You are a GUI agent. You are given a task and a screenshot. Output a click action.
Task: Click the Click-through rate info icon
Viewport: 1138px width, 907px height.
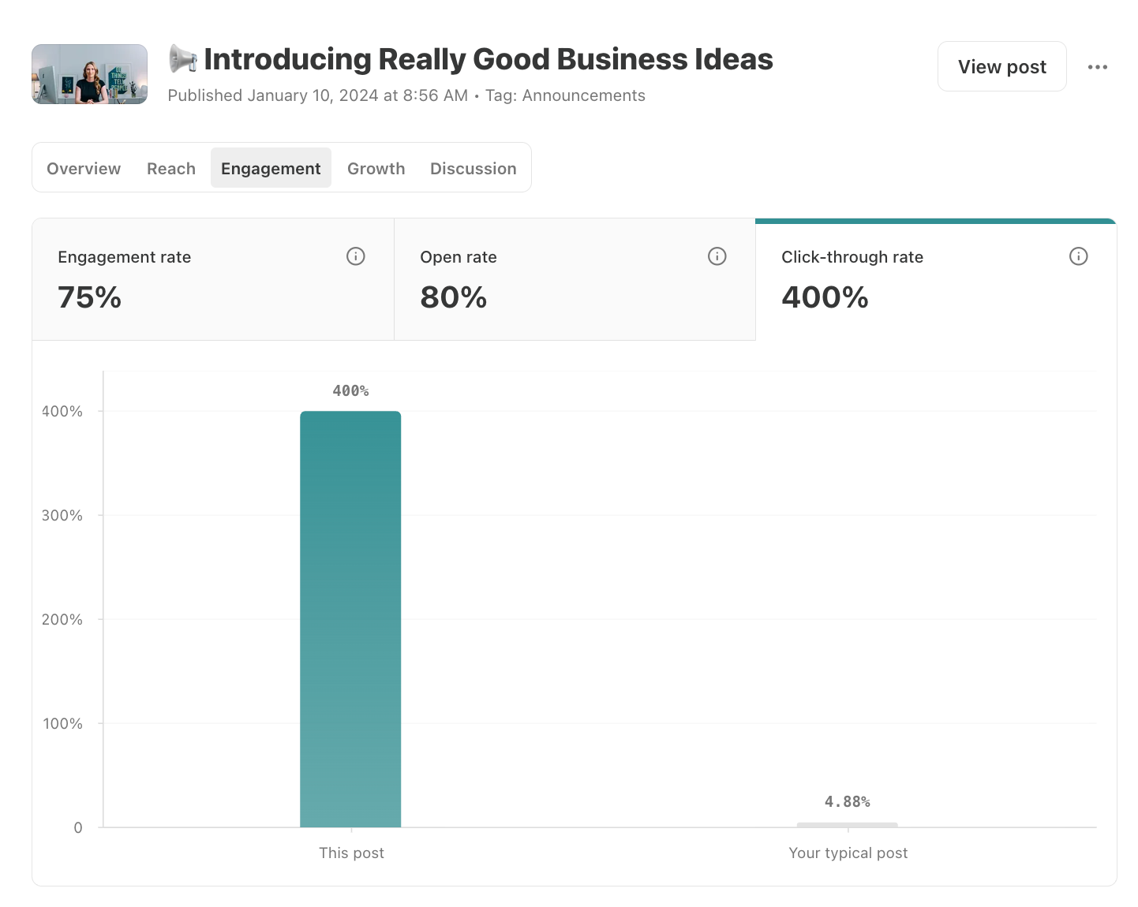[1078, 256]
